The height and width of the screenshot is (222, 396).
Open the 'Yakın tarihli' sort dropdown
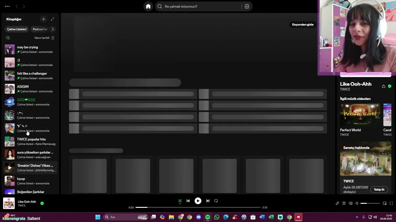pyautogui.click(x=44, y=38)
